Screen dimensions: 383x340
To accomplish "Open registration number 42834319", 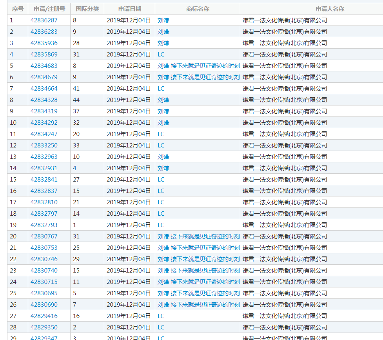I will pos(44,111).
